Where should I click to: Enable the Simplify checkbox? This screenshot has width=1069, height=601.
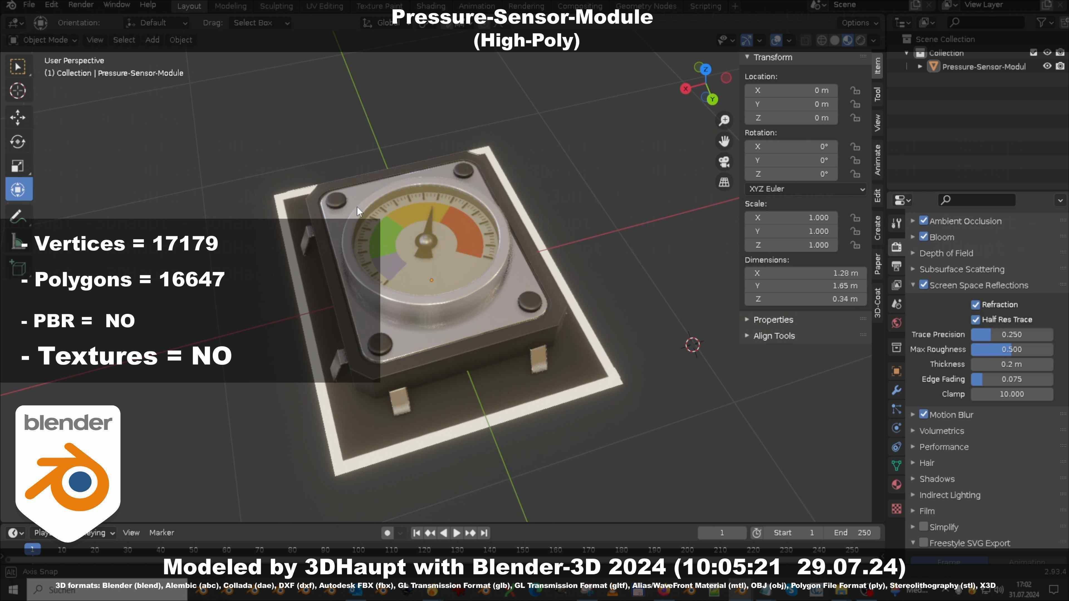click(x=923, y=527)
